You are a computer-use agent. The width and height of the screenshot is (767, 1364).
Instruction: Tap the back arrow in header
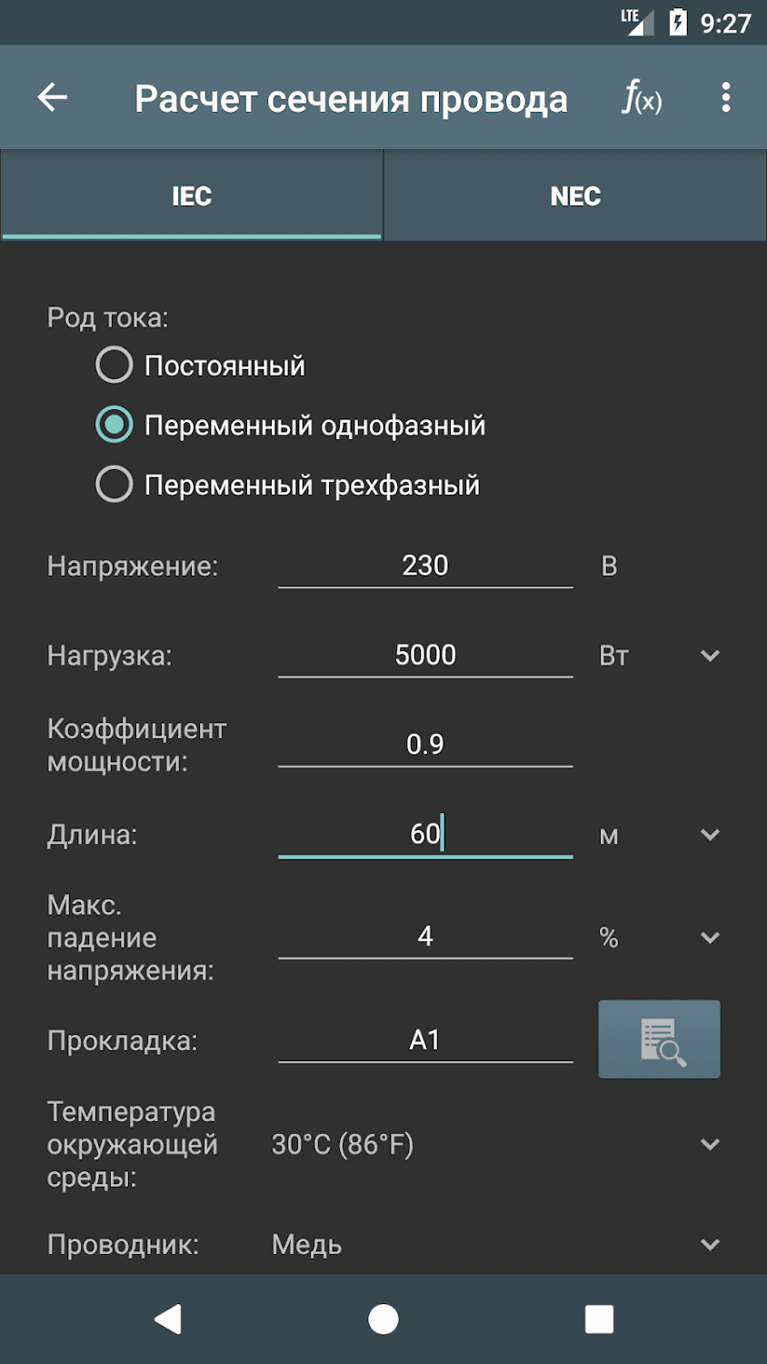click(x=53, y=97)
